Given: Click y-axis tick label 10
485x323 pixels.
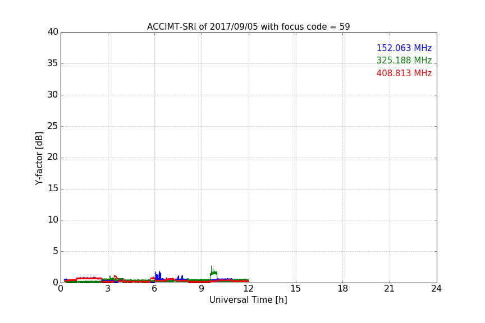Looking at the screenshot, I should point(53,220).
